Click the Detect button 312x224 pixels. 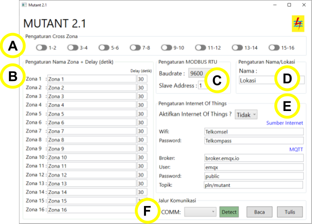[229, 212]
